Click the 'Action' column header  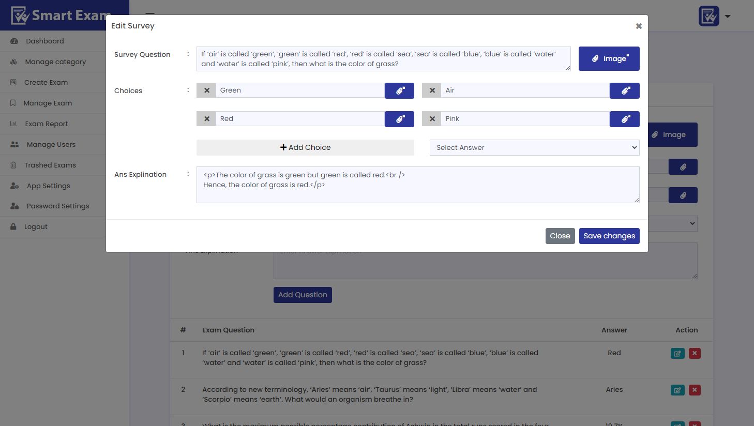pyautogui.click(x=687, y=330)
